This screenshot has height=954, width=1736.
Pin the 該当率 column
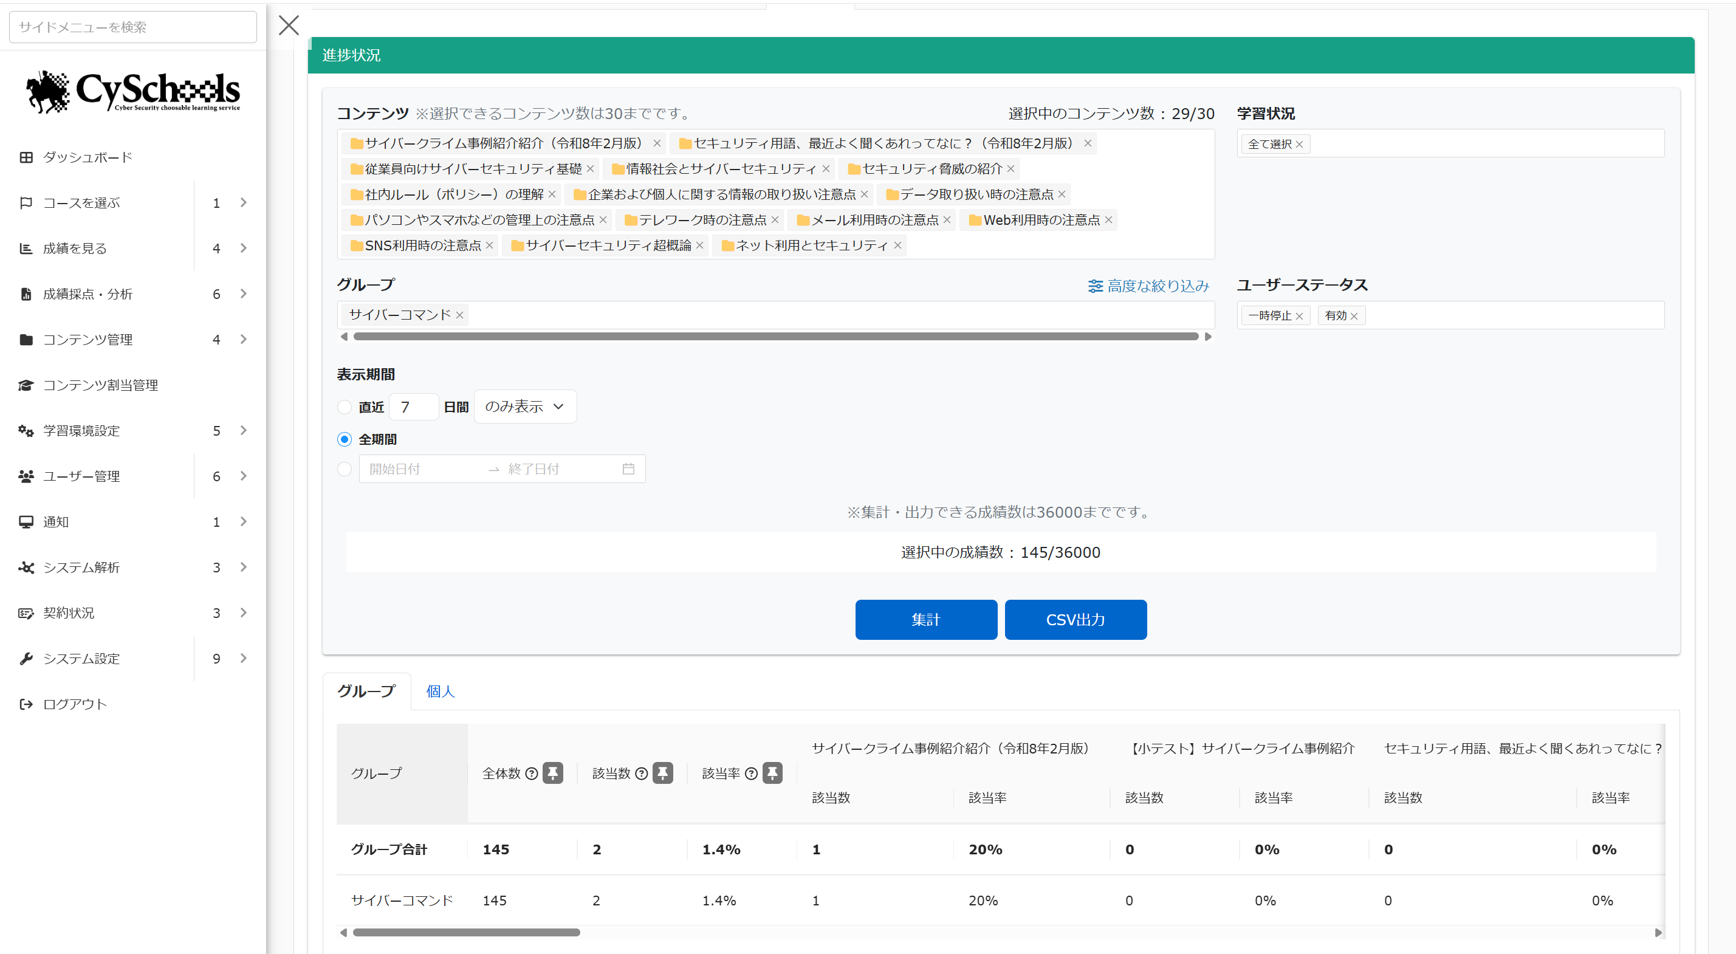(772, 773)
